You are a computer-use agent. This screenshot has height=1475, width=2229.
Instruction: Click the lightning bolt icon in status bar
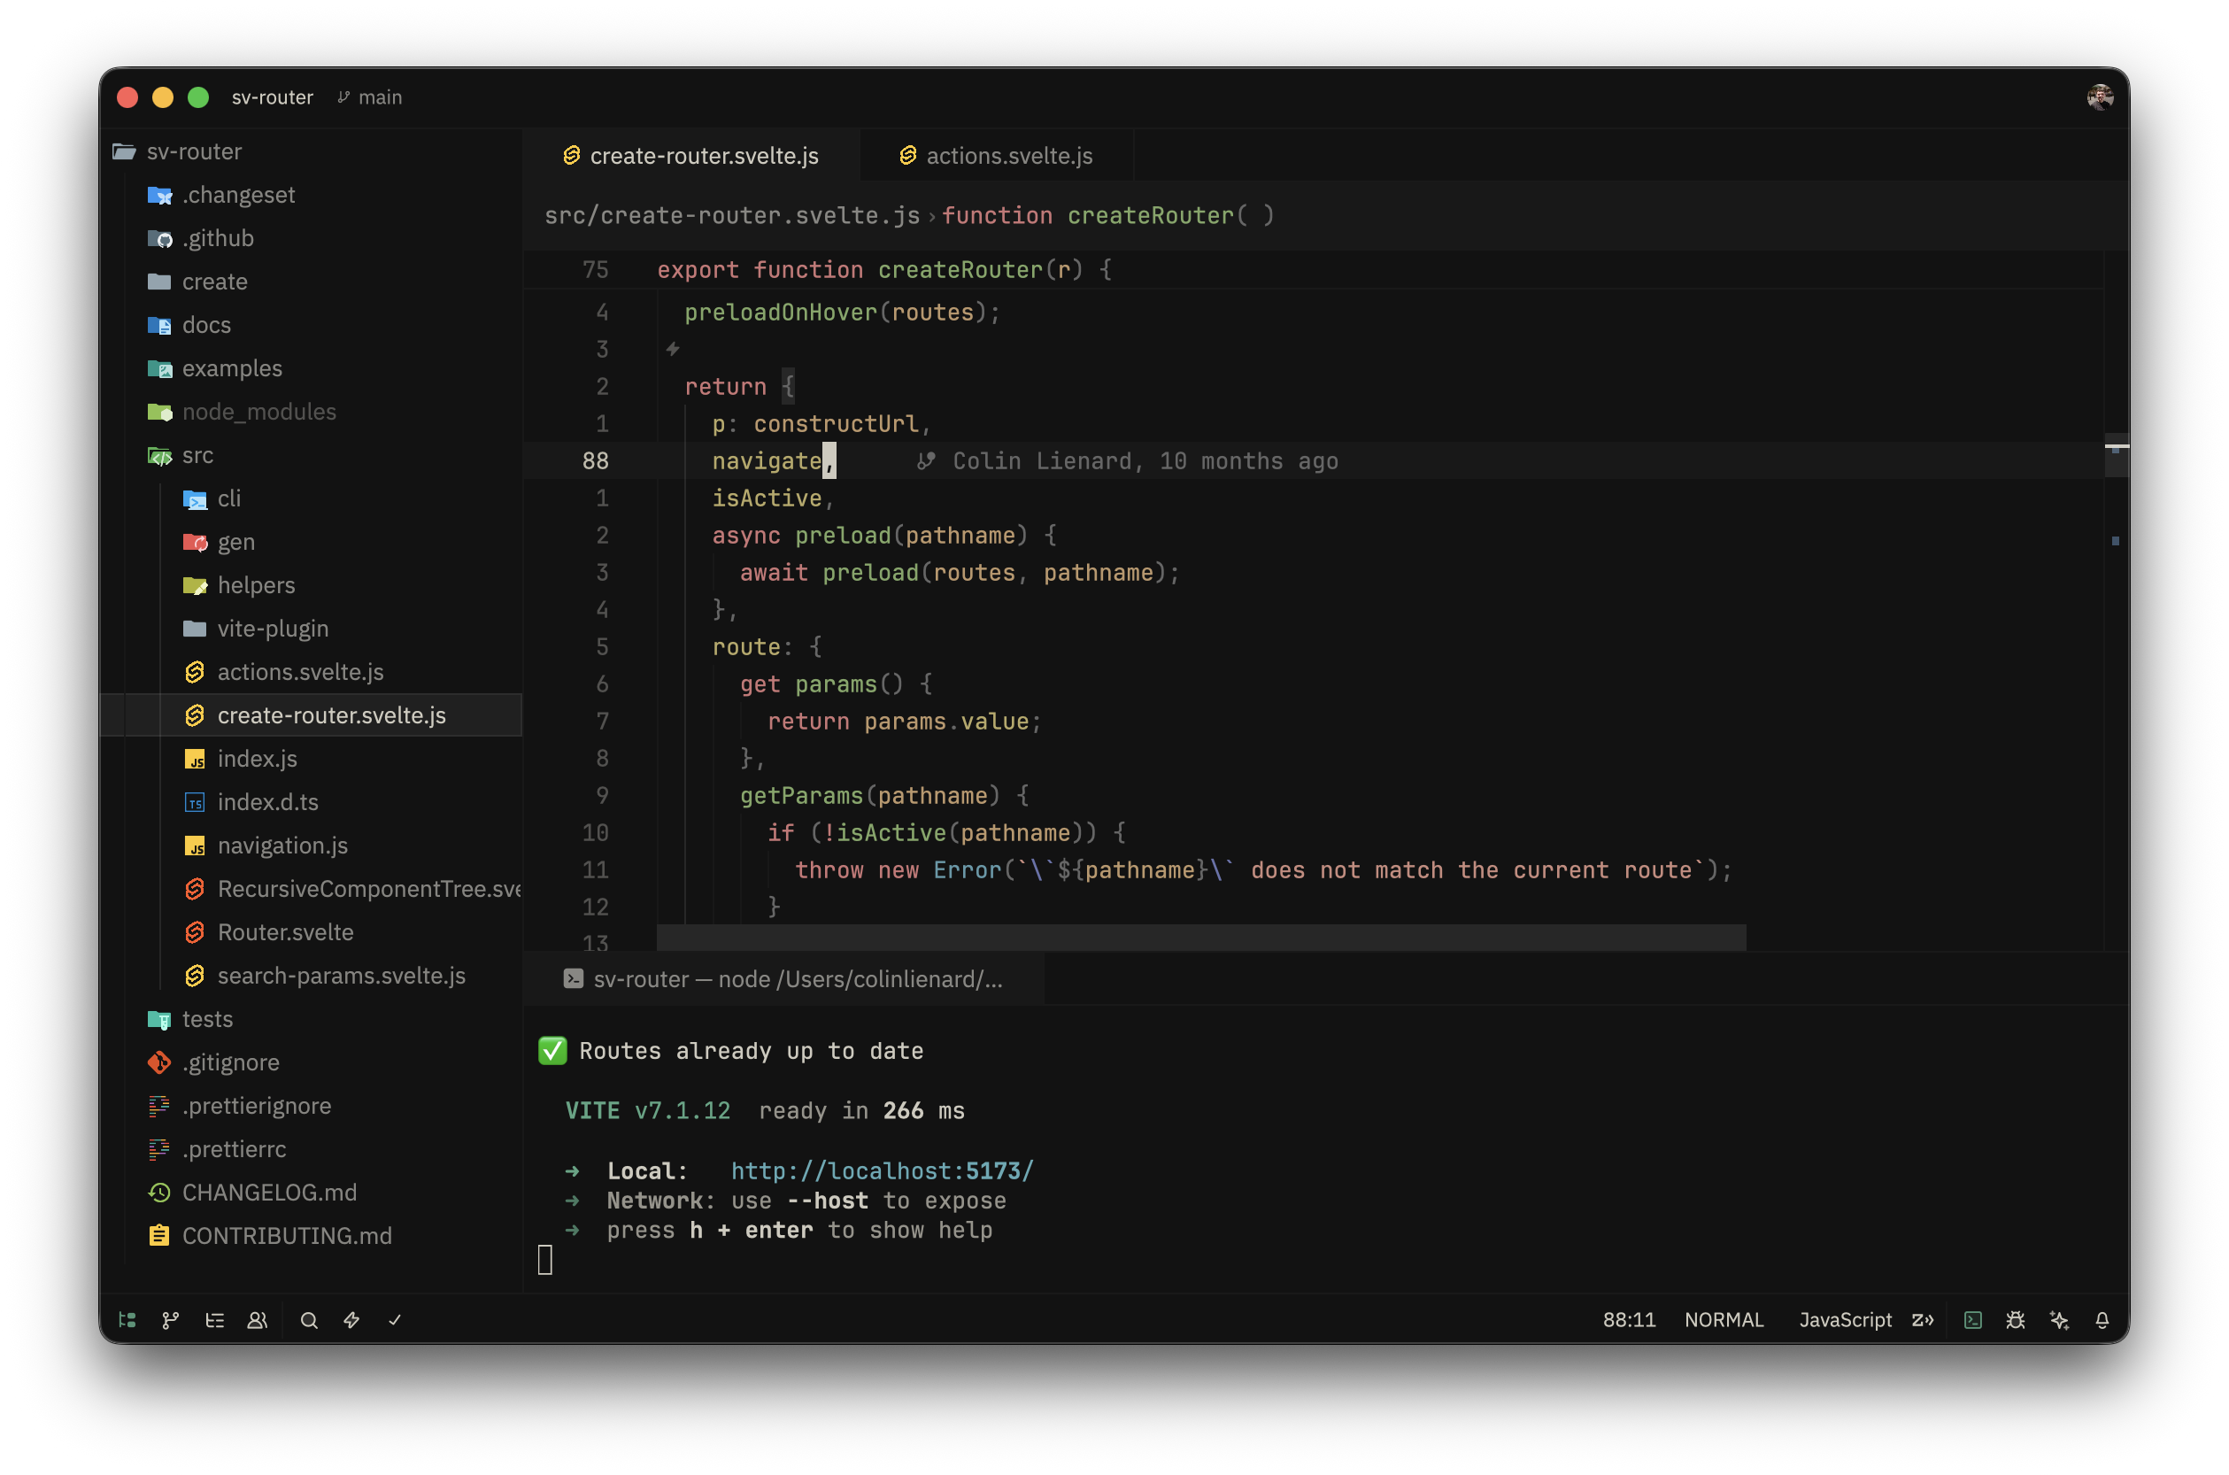pos(351,1320)
